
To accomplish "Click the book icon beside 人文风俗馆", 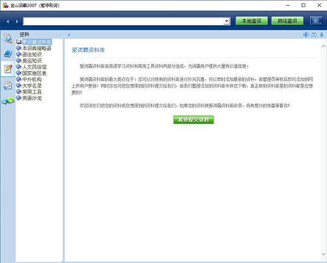I will tap(19, 66).
